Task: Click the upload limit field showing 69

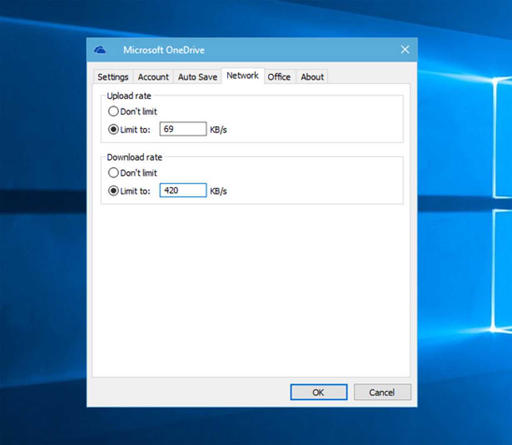Action: 183,129
